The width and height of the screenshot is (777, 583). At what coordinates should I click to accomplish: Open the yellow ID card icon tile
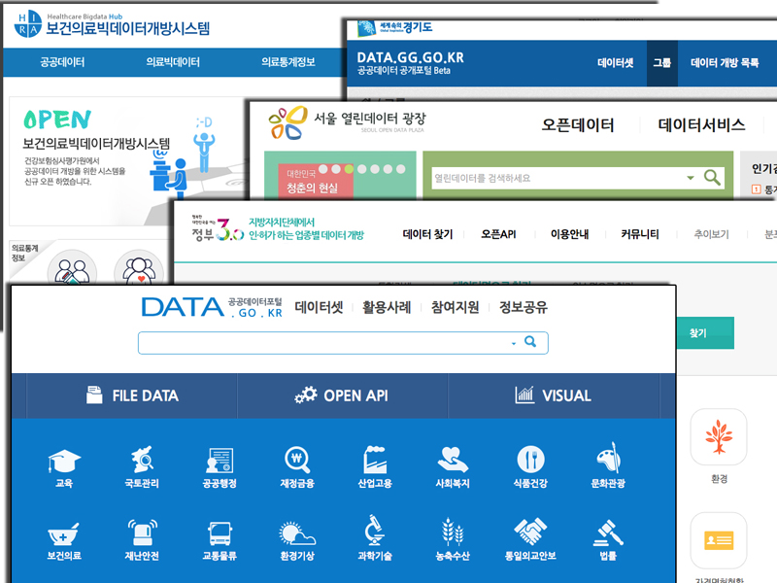[719, 540]
